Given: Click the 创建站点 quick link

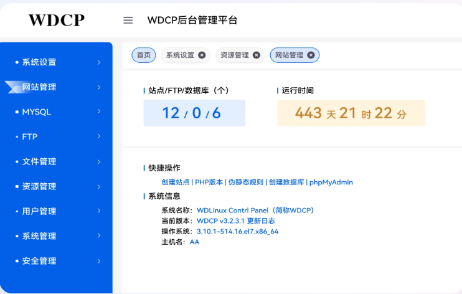Looking at the screenshot, I should click(x=175, y=183).
